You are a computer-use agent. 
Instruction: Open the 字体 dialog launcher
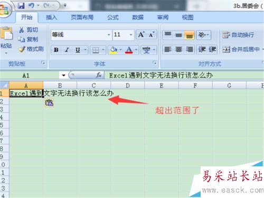[x=154, y=62]
